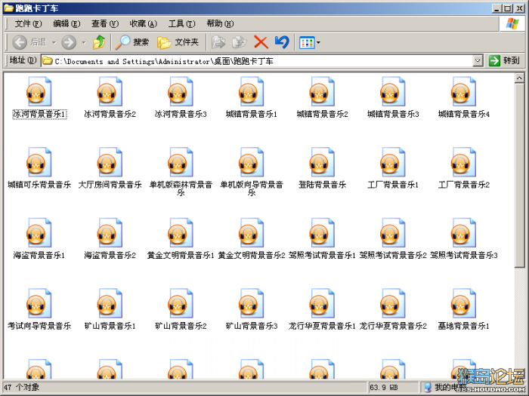
Task: Select the 城镇背景音乐3 audio file icon
Action: (393, 91)
